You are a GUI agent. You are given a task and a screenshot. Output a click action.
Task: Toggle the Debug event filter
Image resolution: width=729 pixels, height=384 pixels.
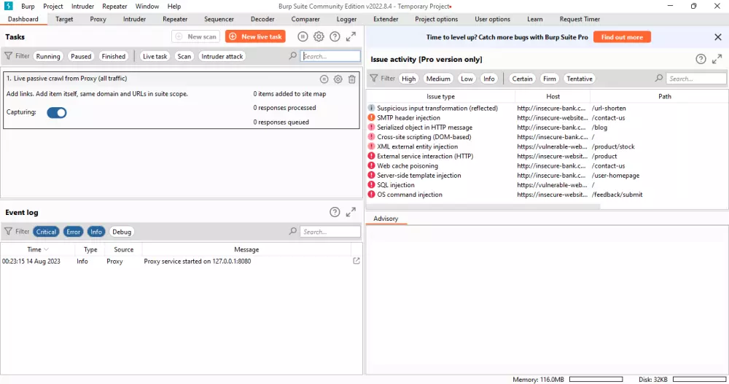click(x=122, y=232)
